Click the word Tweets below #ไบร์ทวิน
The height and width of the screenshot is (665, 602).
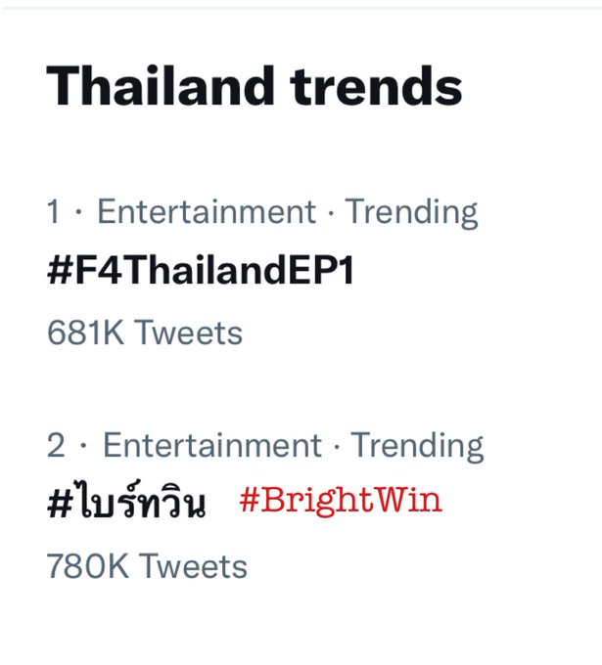pyautogui.click(x=194, y=566)
